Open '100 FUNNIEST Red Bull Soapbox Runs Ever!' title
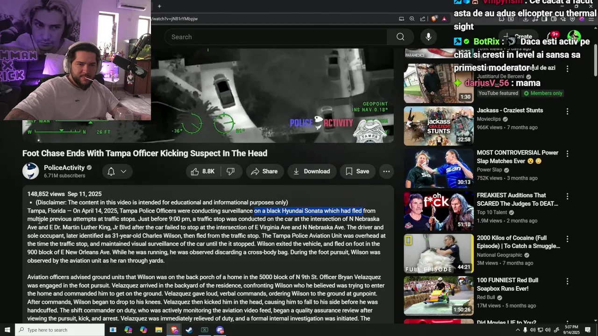This screenshot has height=336, width=598. 507,284
